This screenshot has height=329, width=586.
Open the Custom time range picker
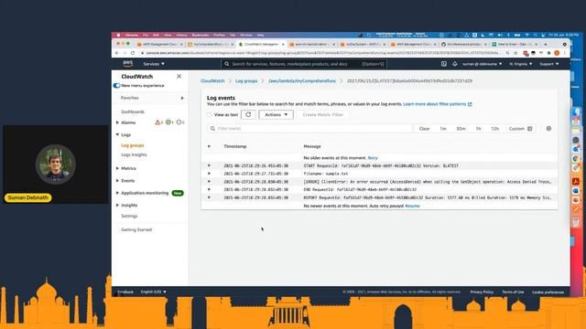click(520, 128)
